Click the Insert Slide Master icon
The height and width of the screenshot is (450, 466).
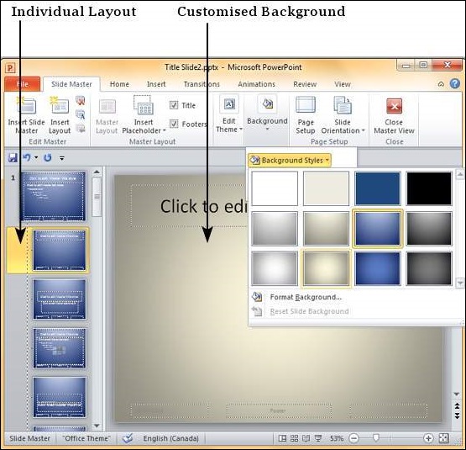coord(26,106)
